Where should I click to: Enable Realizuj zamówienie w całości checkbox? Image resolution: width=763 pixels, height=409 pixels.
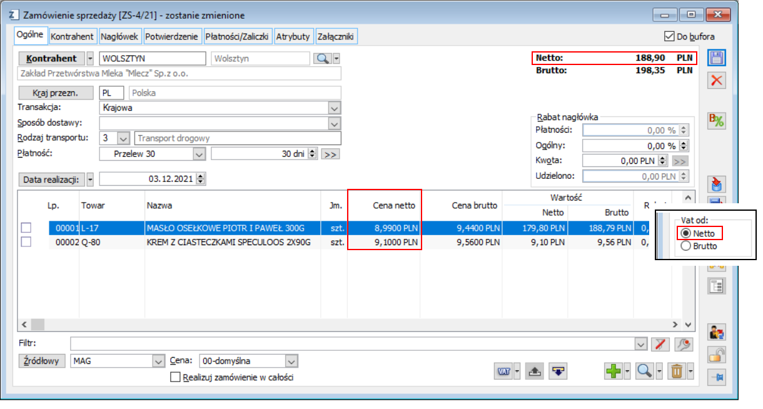click(175, 377)
